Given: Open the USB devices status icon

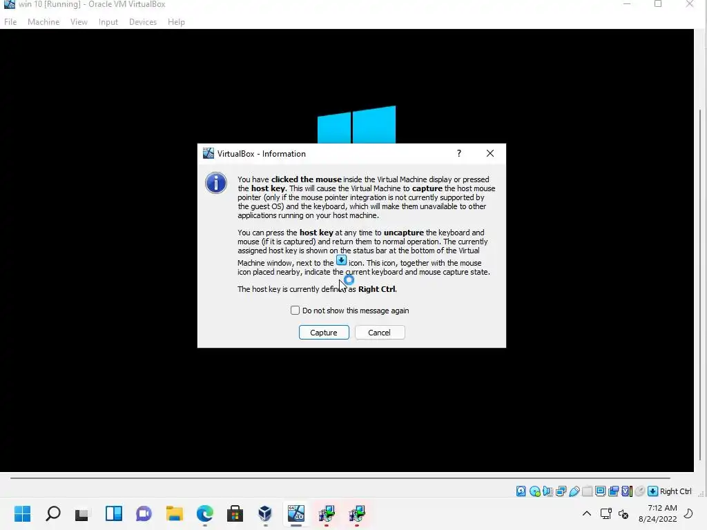Looking at the screenshot, I should pos(574,491).
